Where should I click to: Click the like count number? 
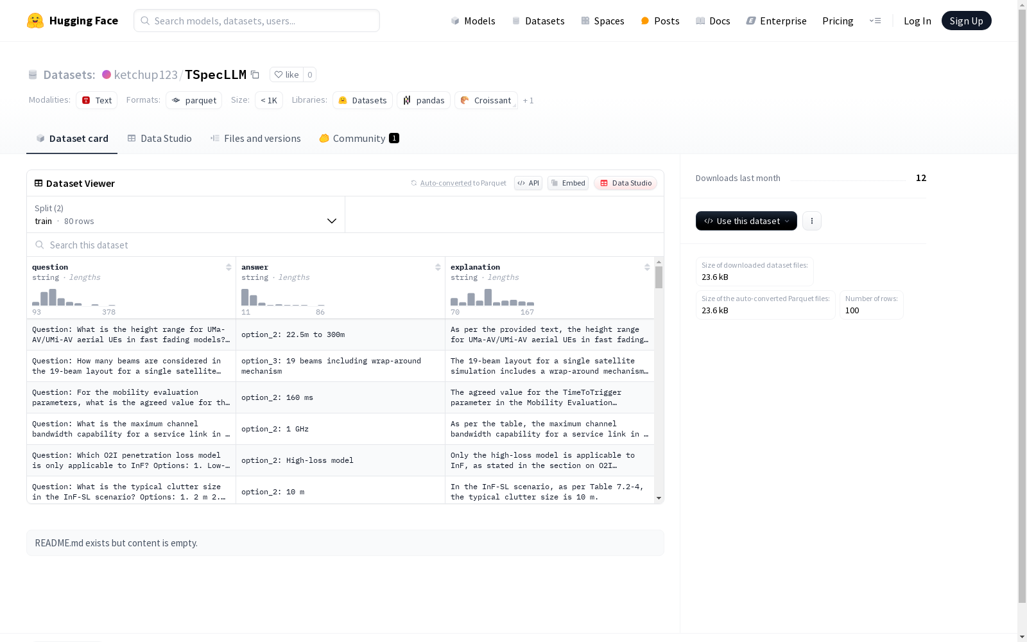309,74
